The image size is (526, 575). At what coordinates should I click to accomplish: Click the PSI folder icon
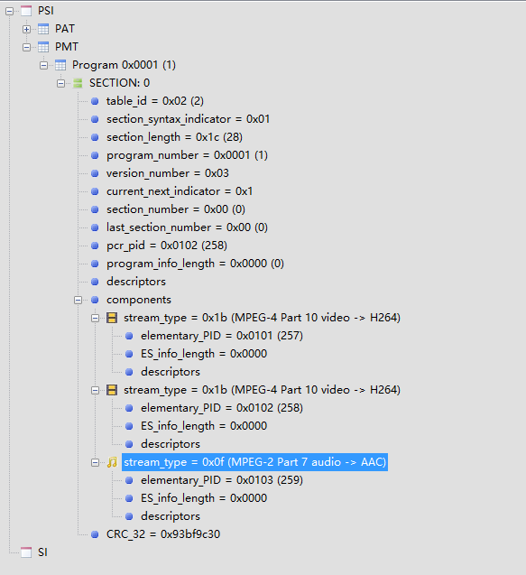(26, 11)
